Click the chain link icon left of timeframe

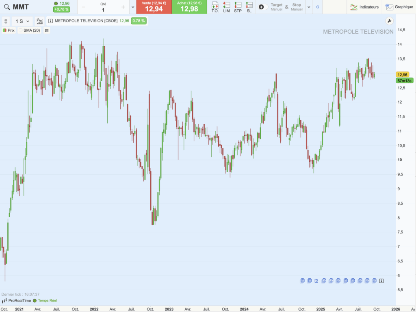[6, 21]
